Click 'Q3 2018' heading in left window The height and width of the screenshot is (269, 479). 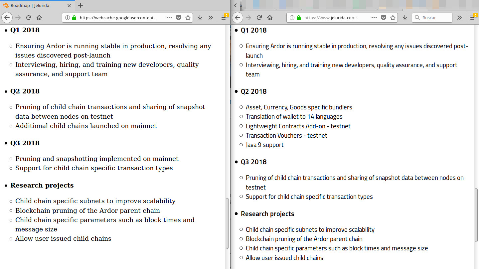coord(25,143)
